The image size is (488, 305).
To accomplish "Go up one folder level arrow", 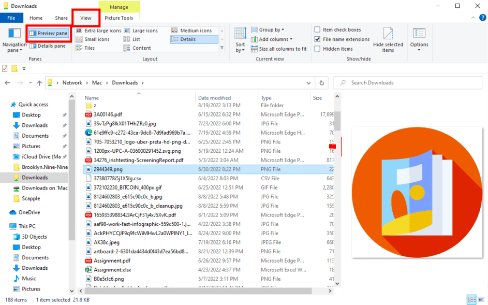I will (39, 83).
